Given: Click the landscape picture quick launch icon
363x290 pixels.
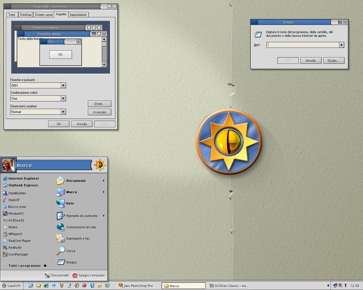Looking at the screenshot, I should (x=46, y=286).
